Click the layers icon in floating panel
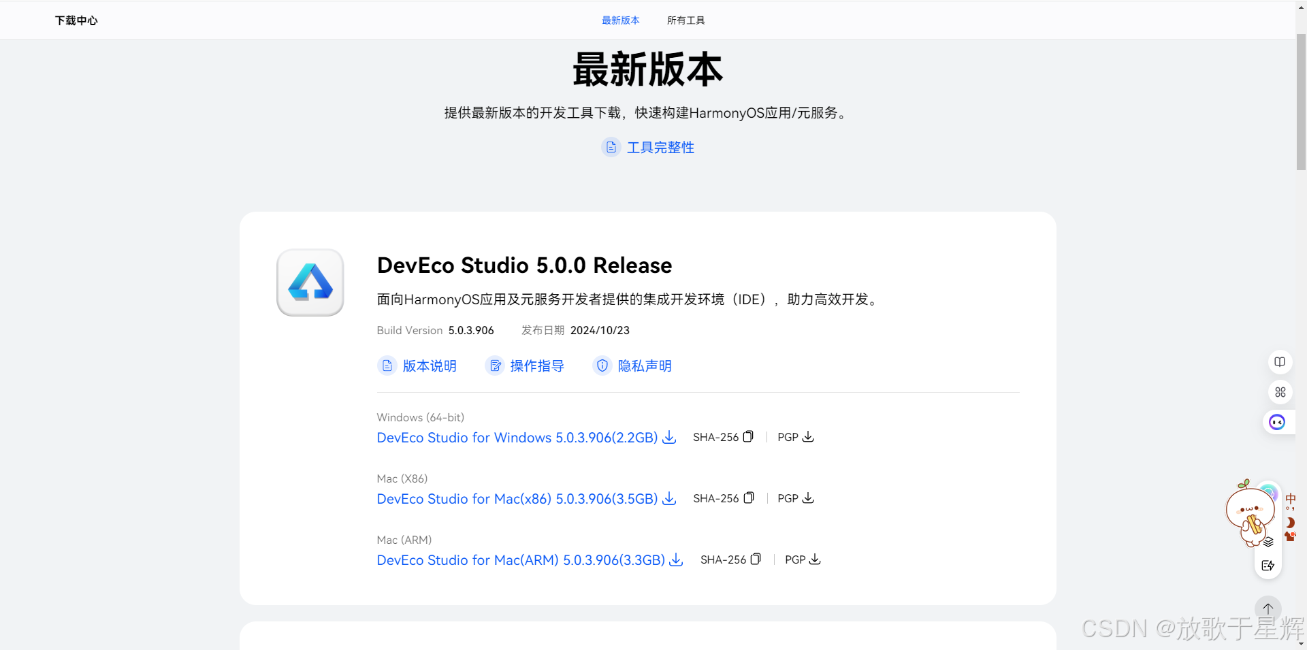Screen dimensions: 1307x650 [x=1268, y=542]
